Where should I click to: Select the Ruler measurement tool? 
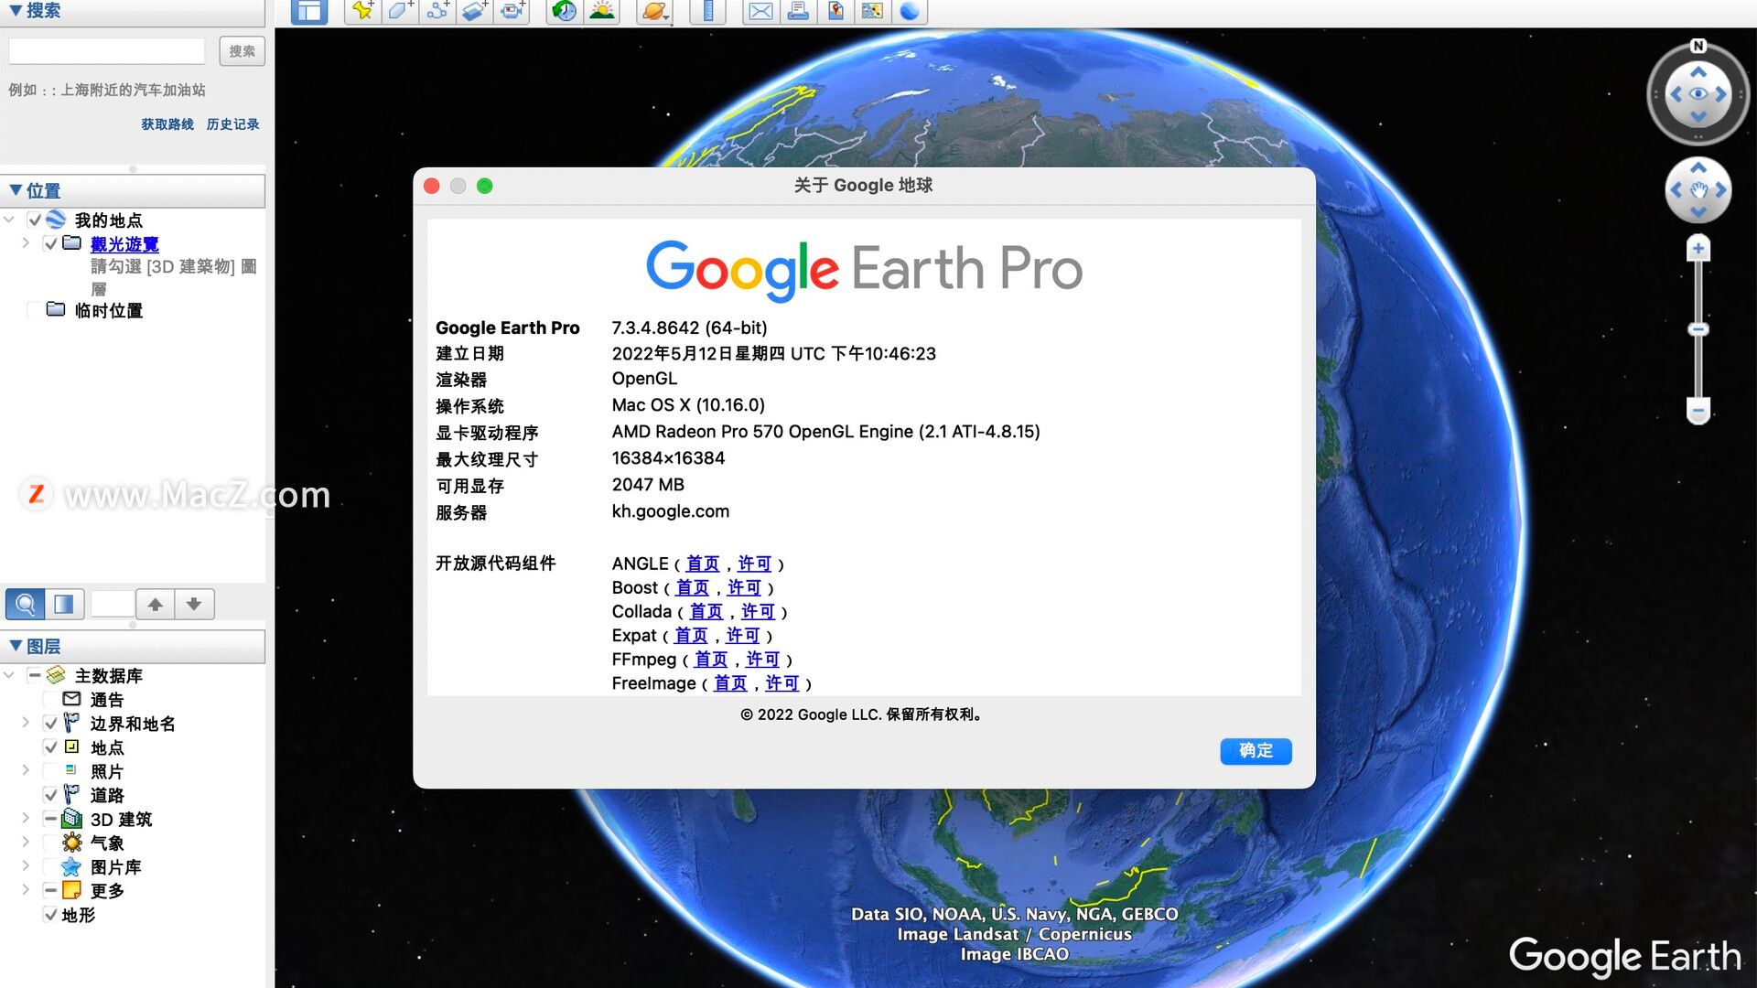coord(707,11)
